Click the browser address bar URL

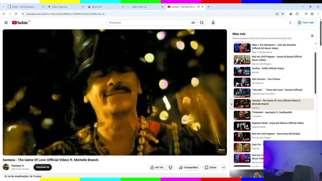point(65,14)
